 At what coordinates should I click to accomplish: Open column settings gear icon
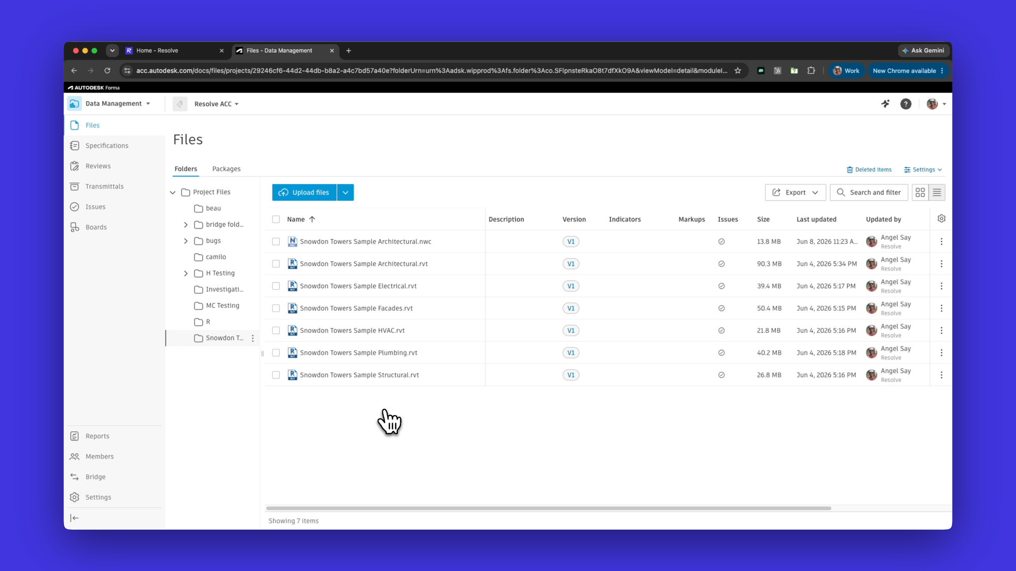click(941, 218)
